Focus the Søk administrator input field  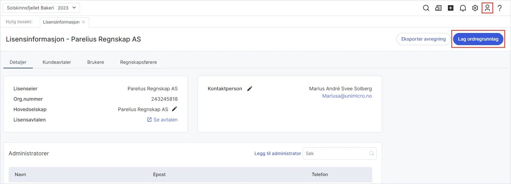coord(335,153)
